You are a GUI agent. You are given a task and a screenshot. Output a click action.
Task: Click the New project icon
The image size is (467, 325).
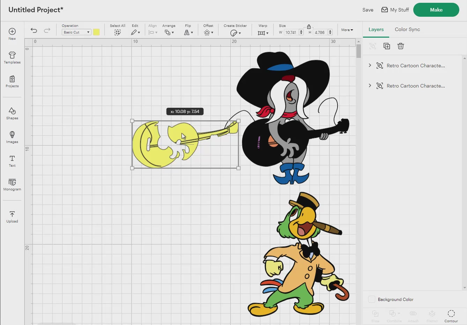[x=12, y=31]
